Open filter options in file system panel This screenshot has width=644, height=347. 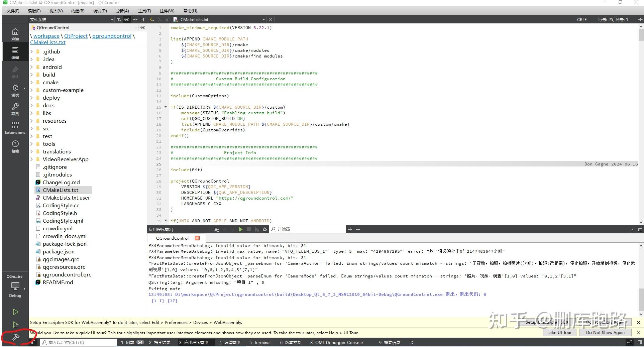[x=118, y=20]
